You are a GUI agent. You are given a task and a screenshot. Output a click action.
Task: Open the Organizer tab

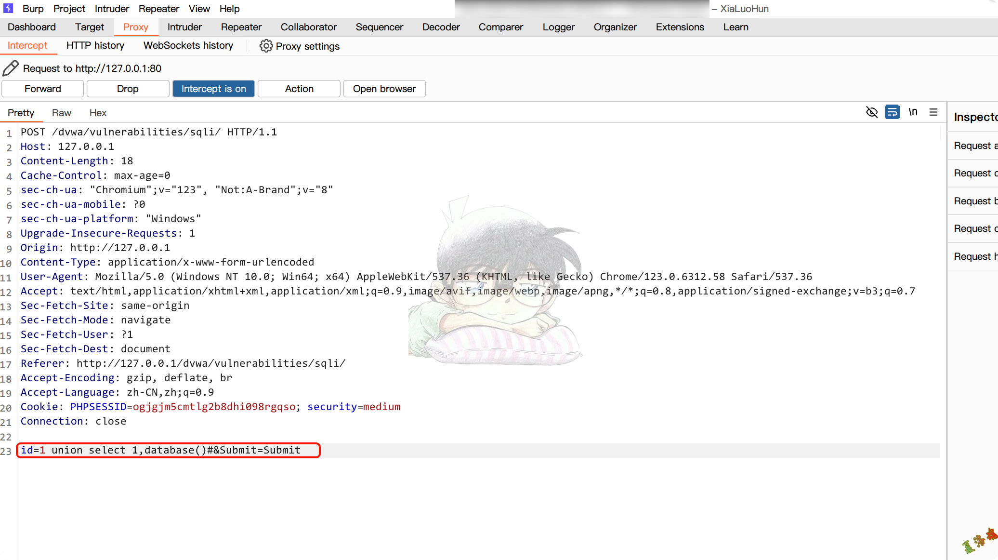point(615,27)
